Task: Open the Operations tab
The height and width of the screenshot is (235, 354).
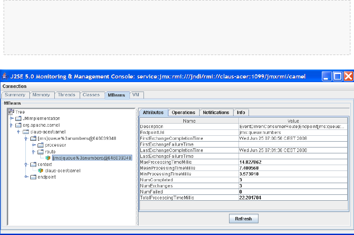Action: (x=183, y=112)
